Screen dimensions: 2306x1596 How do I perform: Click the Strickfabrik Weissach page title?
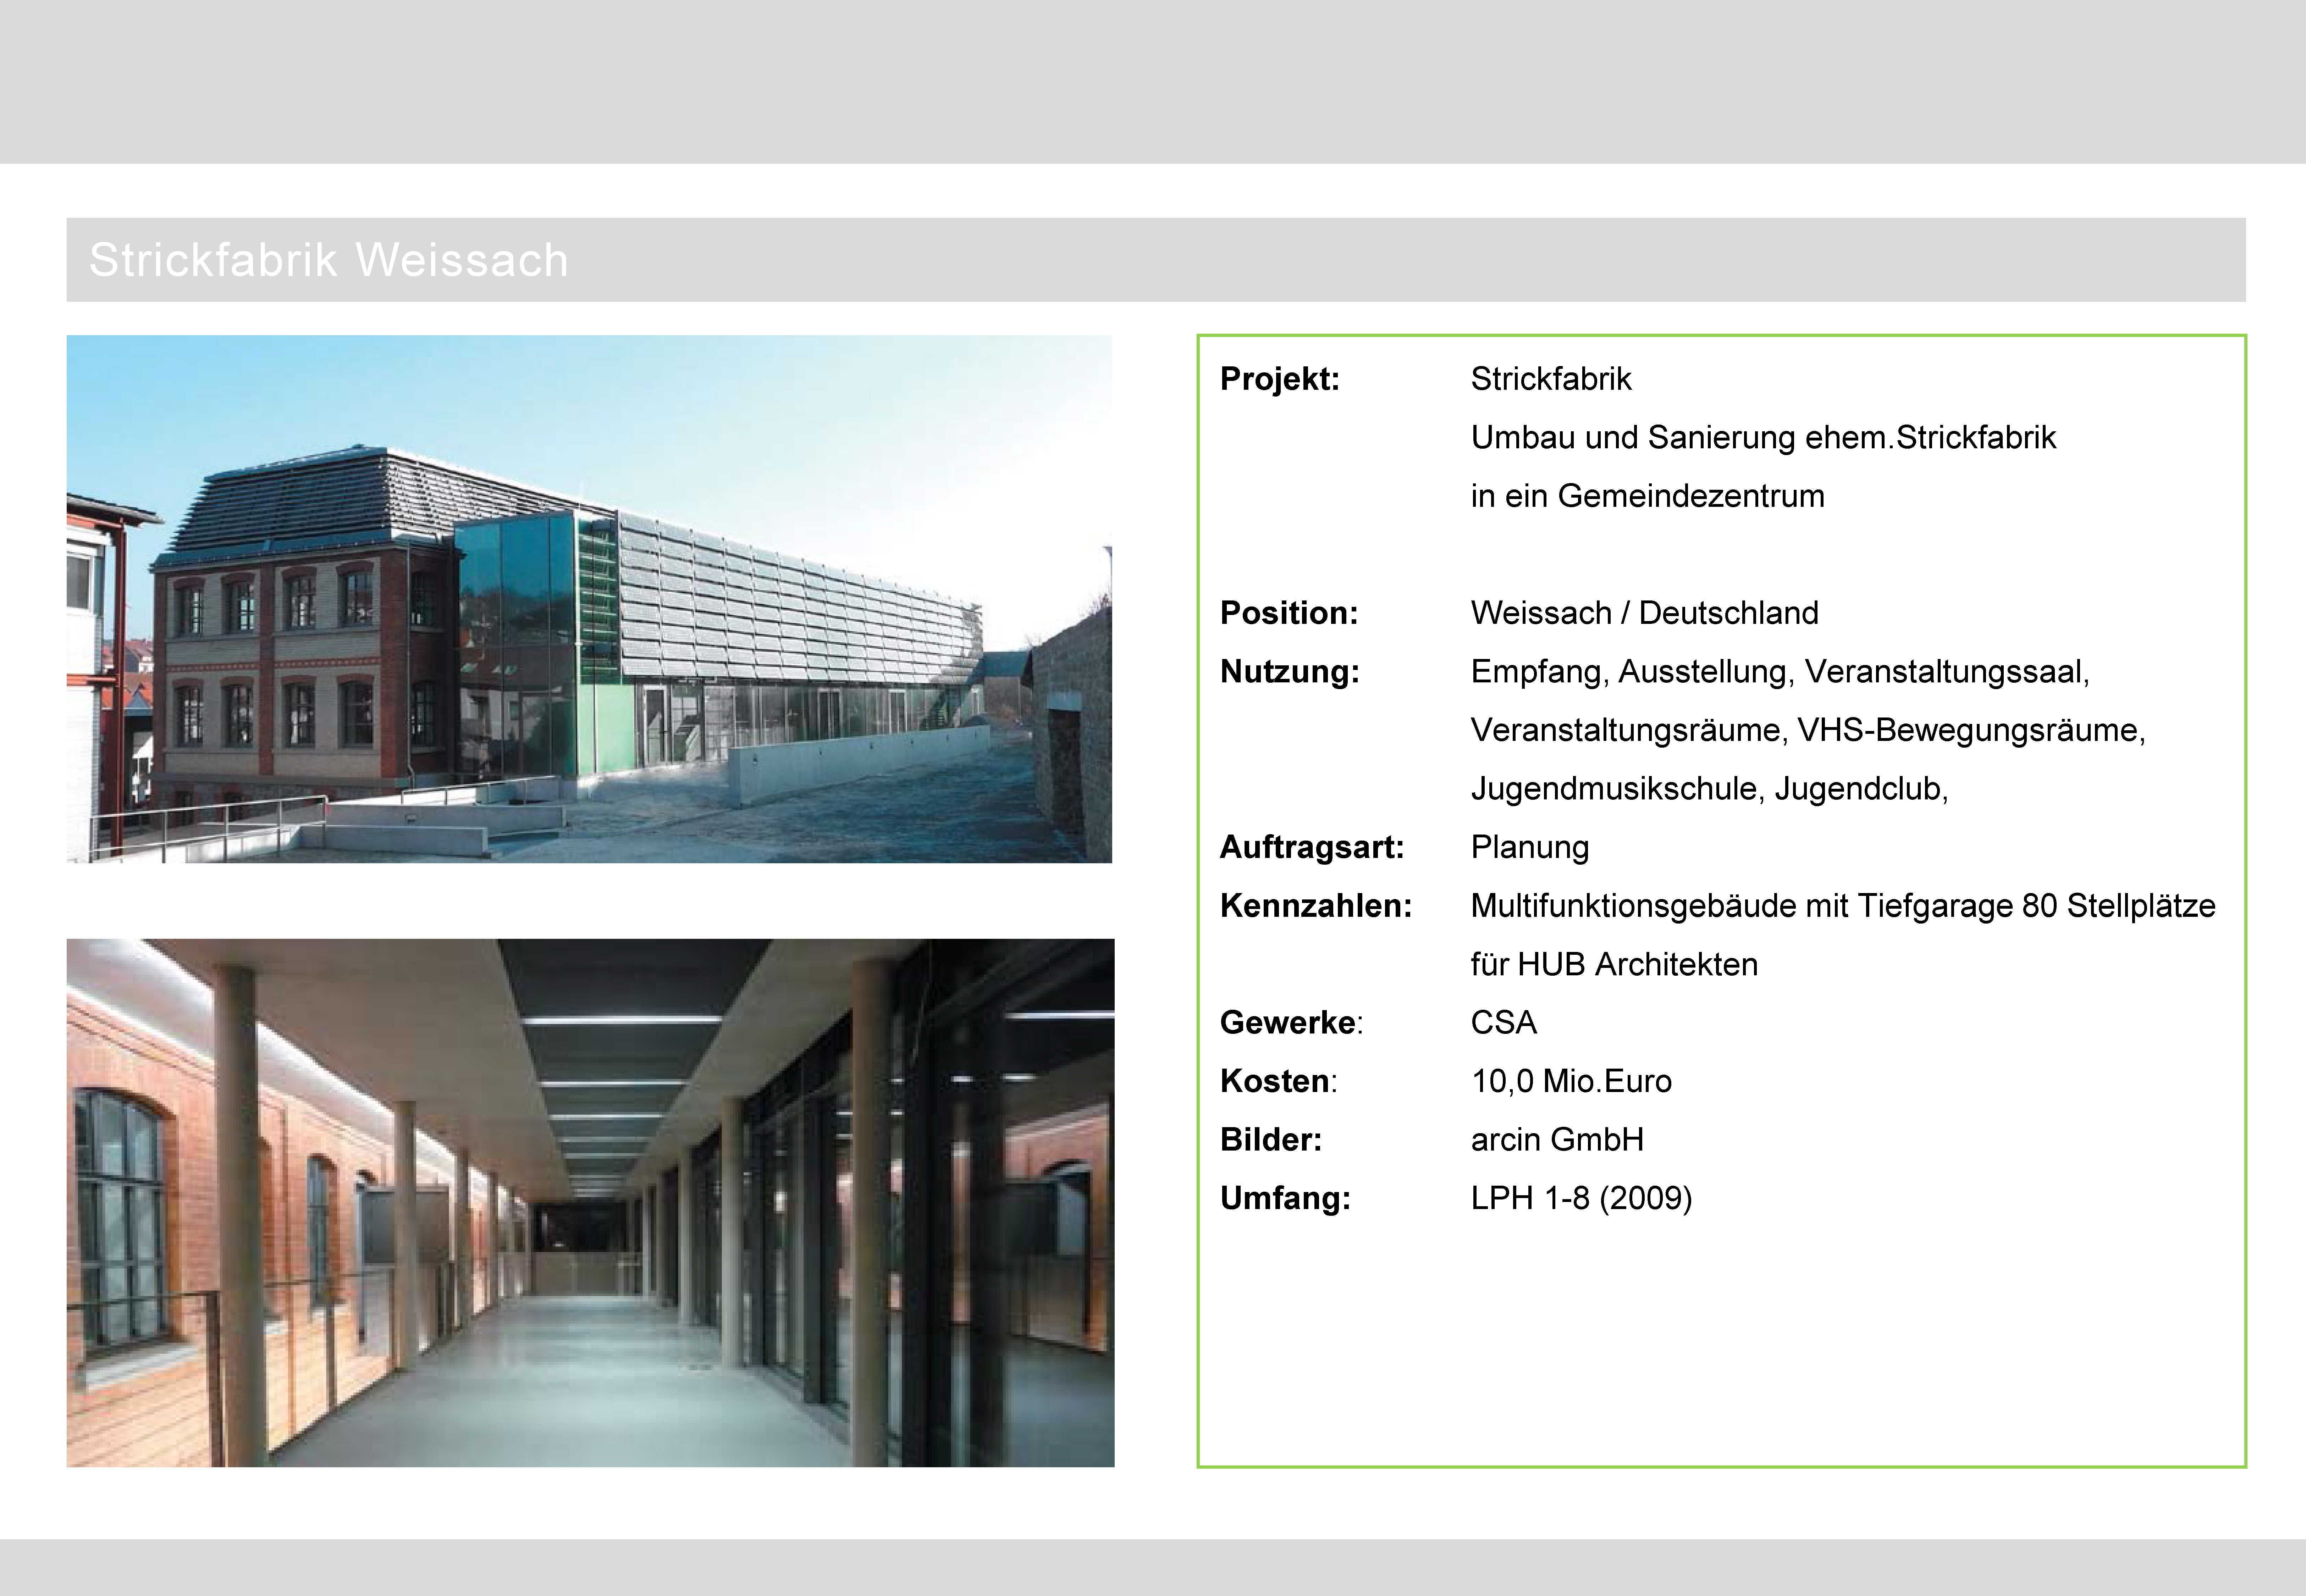[329, 260]
